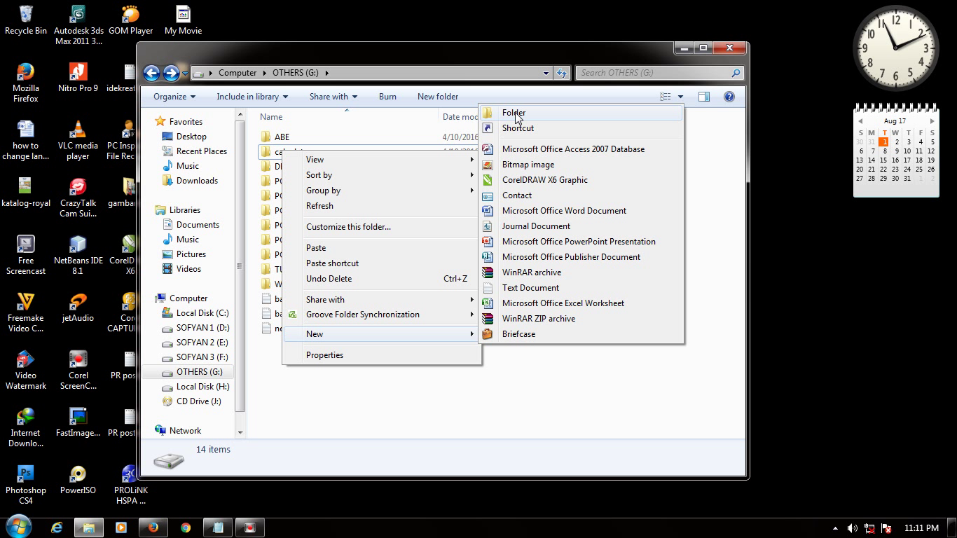Image resolution: width=957 pixels, height=538 pixels.
Task: Open FastImage desktop icon
Action: pos(78,422)
